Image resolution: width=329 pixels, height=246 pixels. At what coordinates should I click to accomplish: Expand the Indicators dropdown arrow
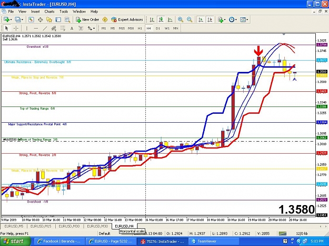click(225, 19)
